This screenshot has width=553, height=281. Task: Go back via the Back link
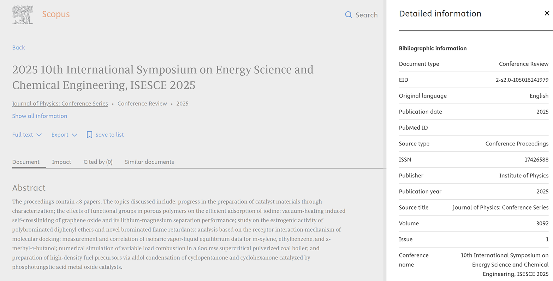(x=18, y=48)
